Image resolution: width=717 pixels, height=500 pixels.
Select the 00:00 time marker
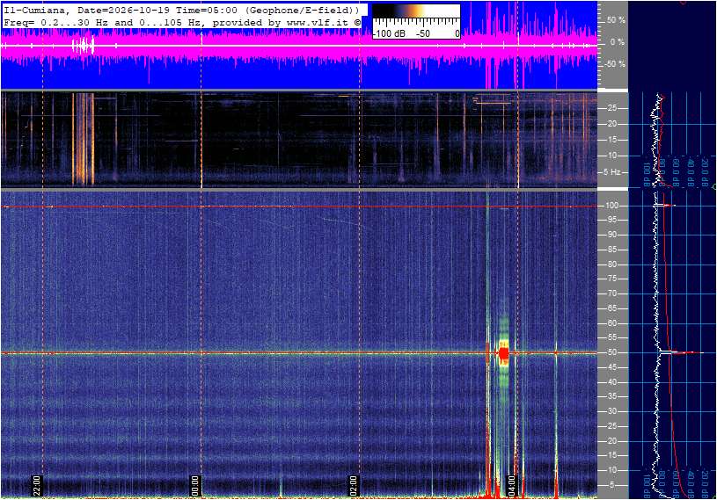pyautogui.click(x=194, y=486)
